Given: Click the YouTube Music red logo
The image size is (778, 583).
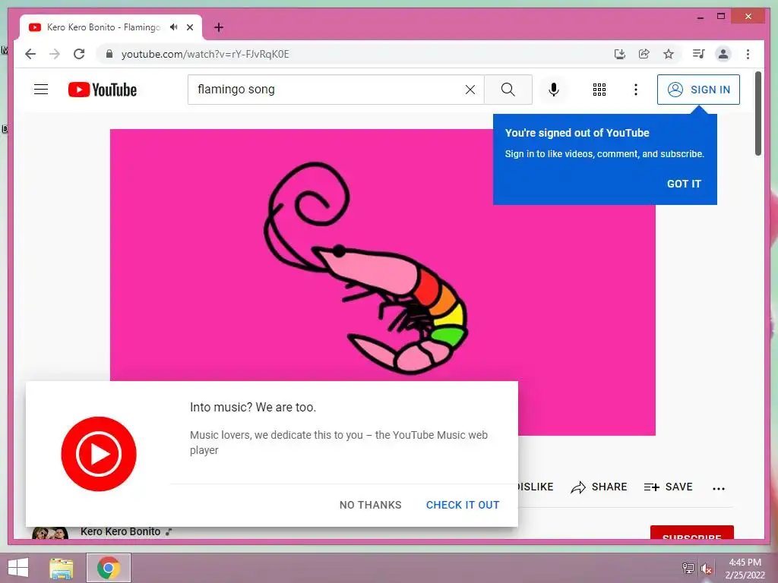Looking at the screenshot, I should [x=99, y=454].
